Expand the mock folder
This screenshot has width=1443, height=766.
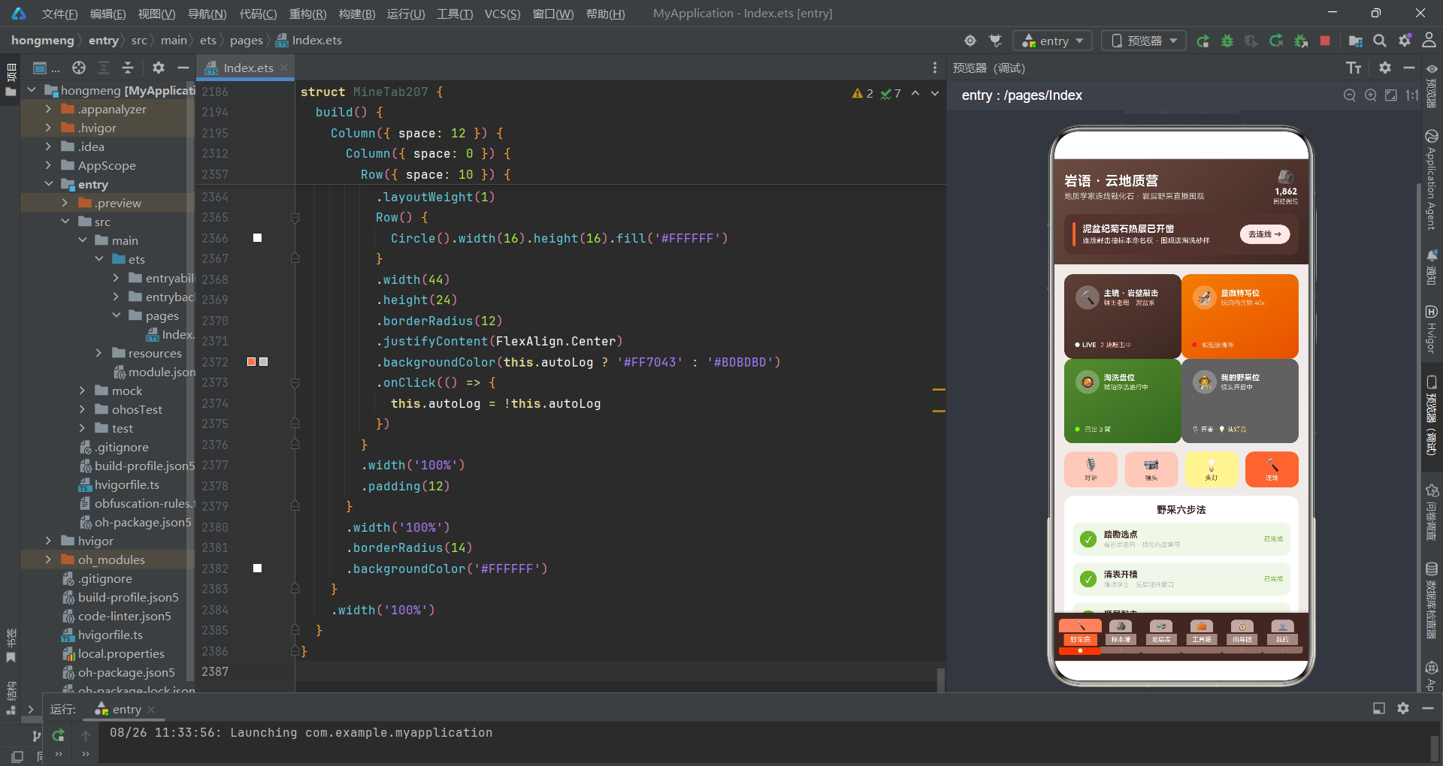(x=82, y=391)
